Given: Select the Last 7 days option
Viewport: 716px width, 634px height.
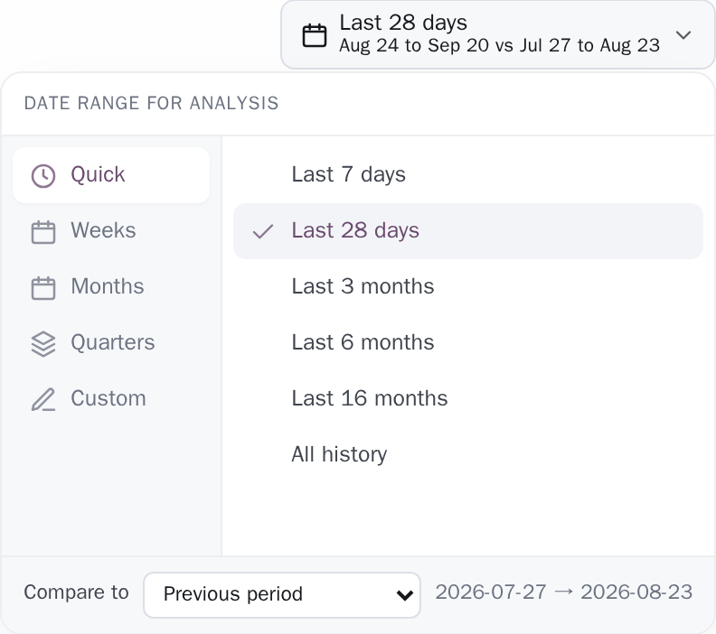Looking at the screenshot, I should (x=468, y=175).
